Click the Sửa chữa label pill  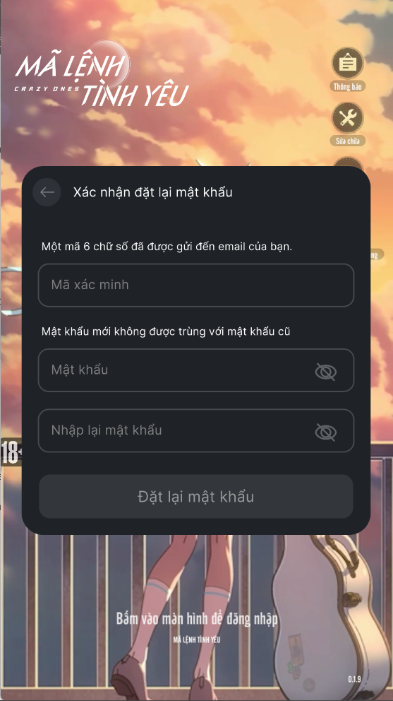pyautogui.click(x=348, y=141)
